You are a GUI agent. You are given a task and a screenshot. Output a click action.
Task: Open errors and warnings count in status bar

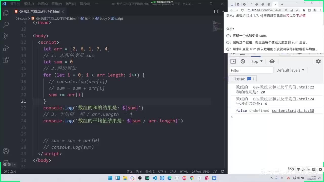tap(10, 171)
